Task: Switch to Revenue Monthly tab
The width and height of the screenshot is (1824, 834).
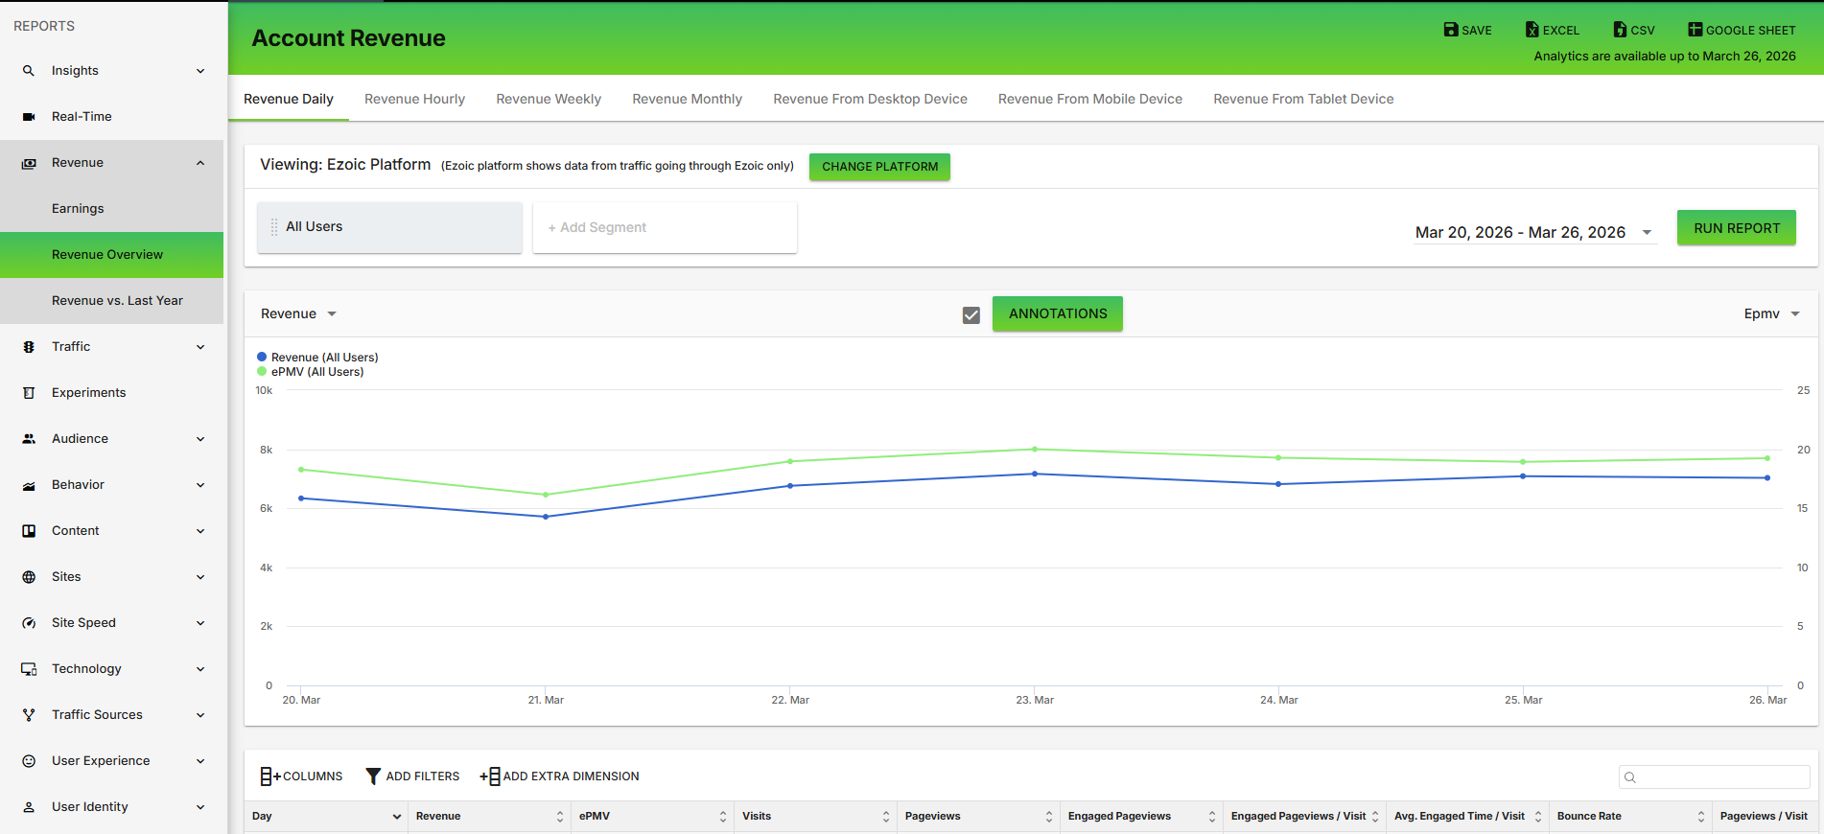Action: 688,99
